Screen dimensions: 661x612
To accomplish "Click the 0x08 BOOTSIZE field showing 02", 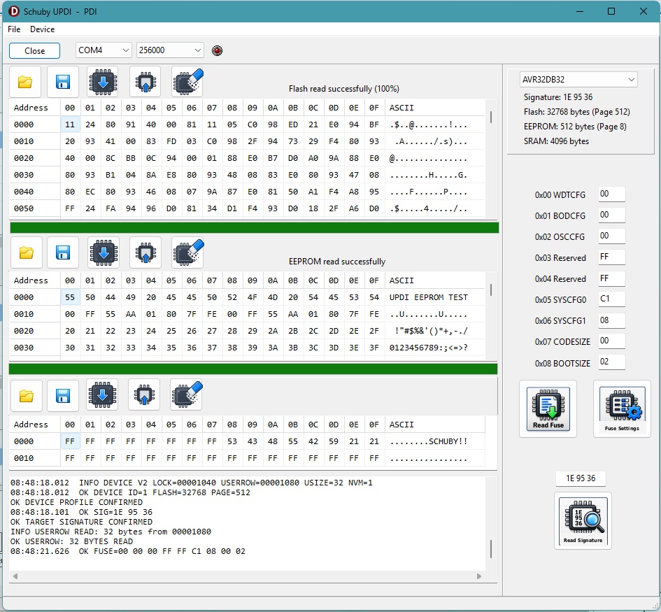I will [611, 362].
